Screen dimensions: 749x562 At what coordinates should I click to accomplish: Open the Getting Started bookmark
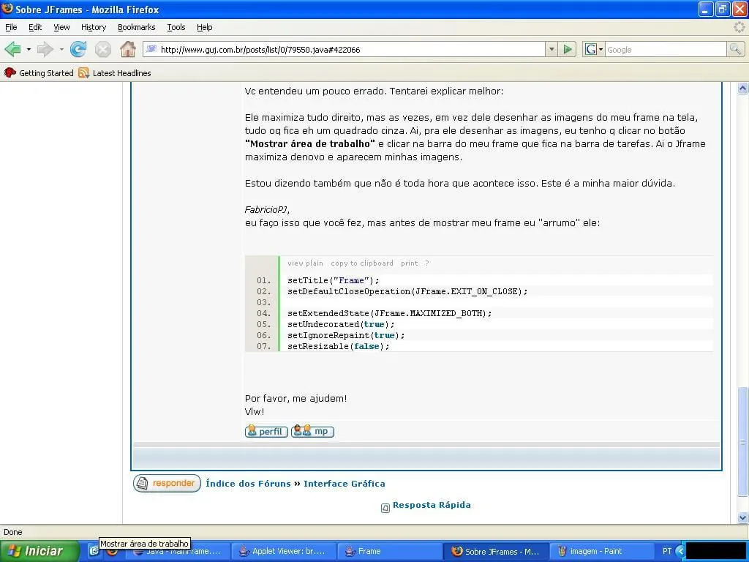coord(39,73)
